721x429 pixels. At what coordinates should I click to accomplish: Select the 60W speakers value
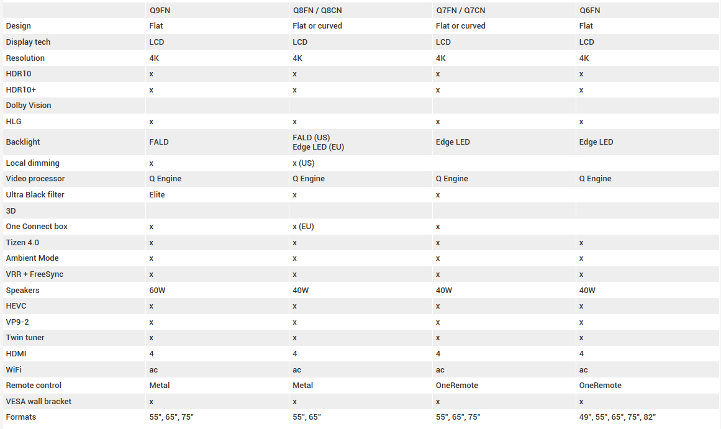[158, 291]
